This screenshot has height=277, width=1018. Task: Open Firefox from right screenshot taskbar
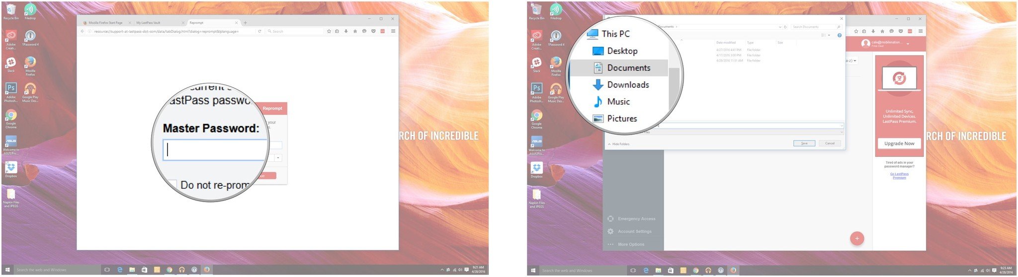coord(733,271)
